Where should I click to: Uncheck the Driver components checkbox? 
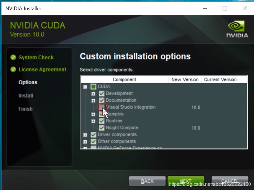point(93,135)
